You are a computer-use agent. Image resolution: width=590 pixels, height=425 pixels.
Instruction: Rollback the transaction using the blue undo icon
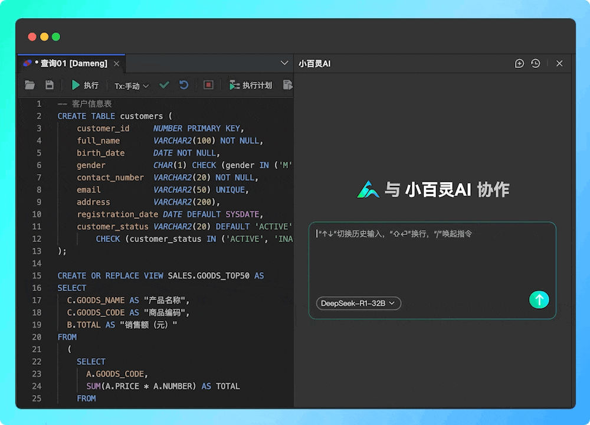(183, 84)
